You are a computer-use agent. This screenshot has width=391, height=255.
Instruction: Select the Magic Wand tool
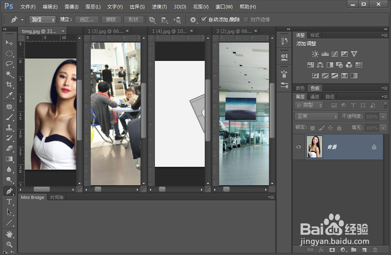click(x=9, y=74)
